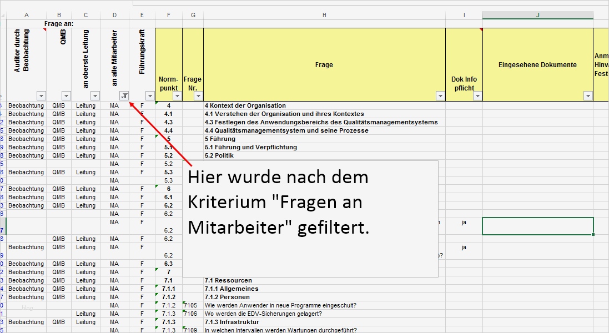This screenshot has height=333, width=609.
Task: Open the AutoFilter on the QMB column
Action: coord(66,95)
